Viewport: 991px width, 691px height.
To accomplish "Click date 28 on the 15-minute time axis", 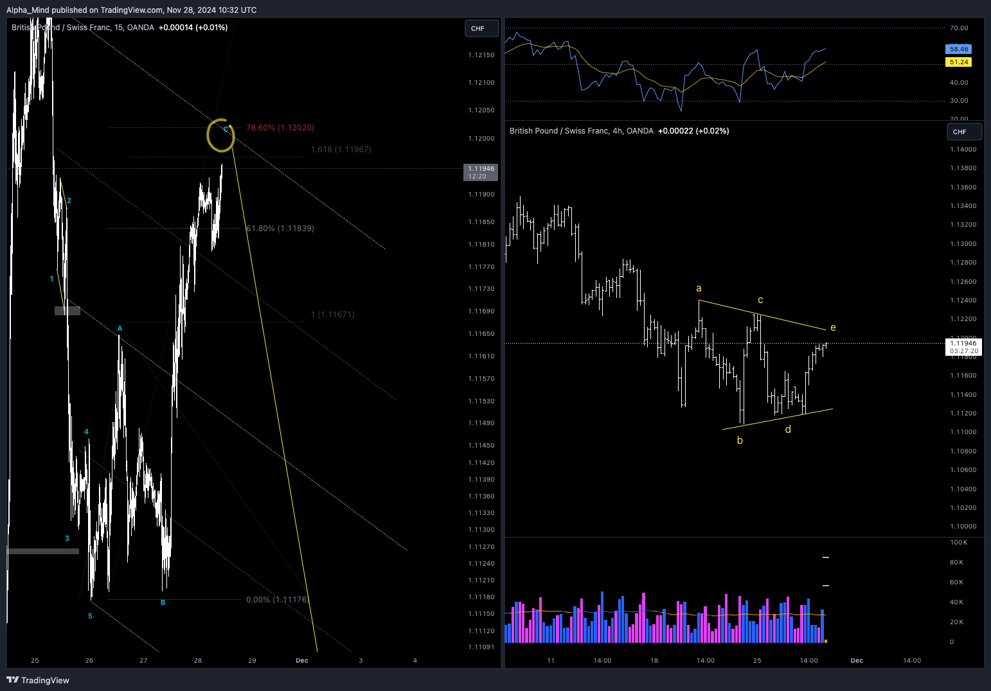I will (198, 660).
